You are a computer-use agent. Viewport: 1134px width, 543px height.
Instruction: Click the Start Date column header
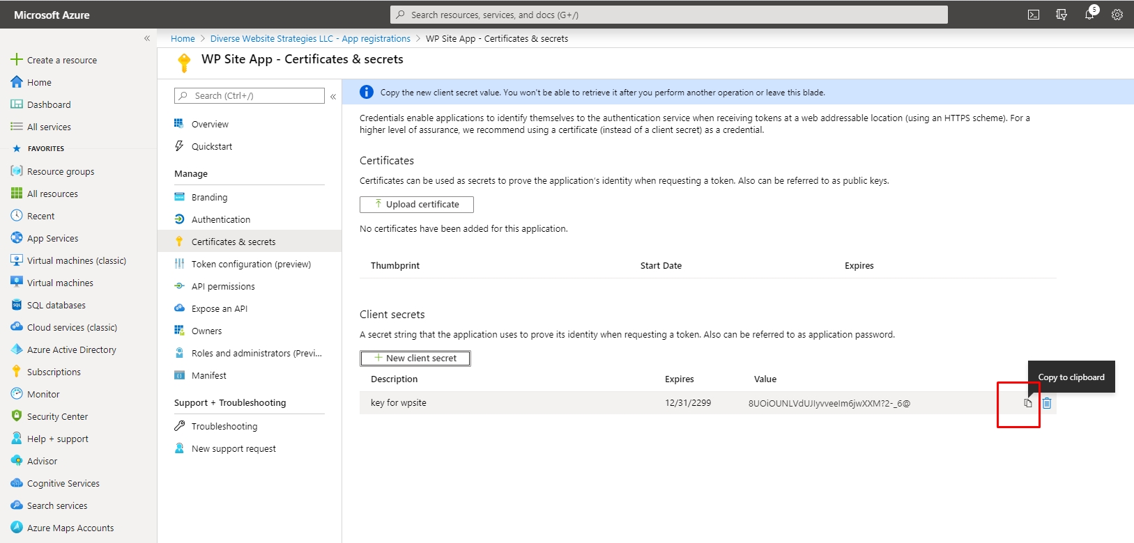tap(661, 265)
